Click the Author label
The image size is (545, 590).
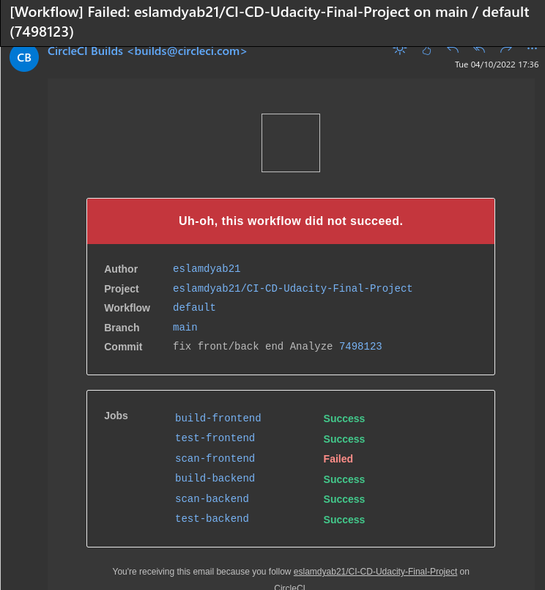[121, 269]
